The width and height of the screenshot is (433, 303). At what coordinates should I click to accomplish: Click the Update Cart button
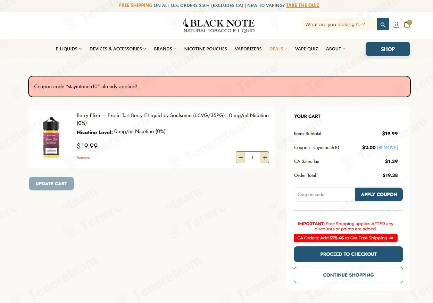coord(51,183)
